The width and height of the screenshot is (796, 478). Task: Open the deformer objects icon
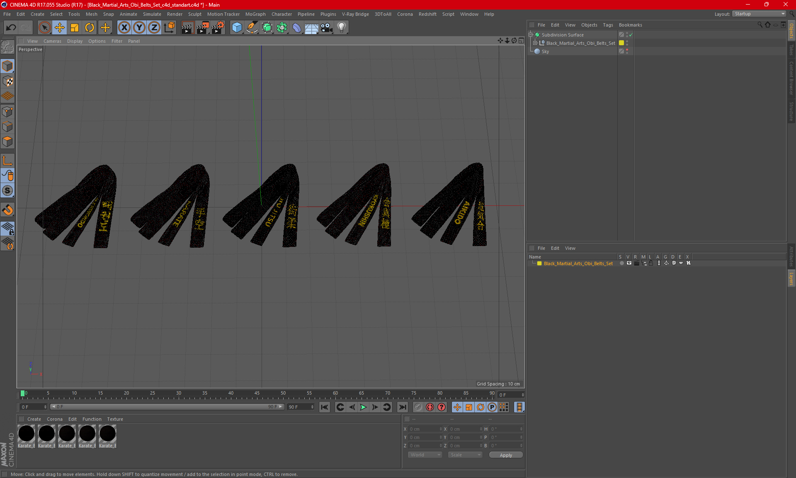click(x=297, y=28)
